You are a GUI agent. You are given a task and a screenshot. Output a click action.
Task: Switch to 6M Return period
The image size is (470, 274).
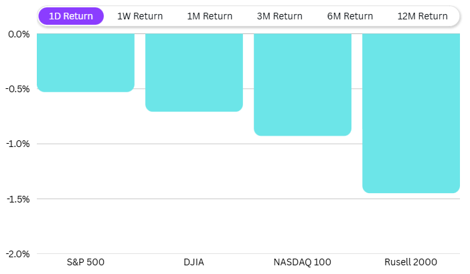350,16
